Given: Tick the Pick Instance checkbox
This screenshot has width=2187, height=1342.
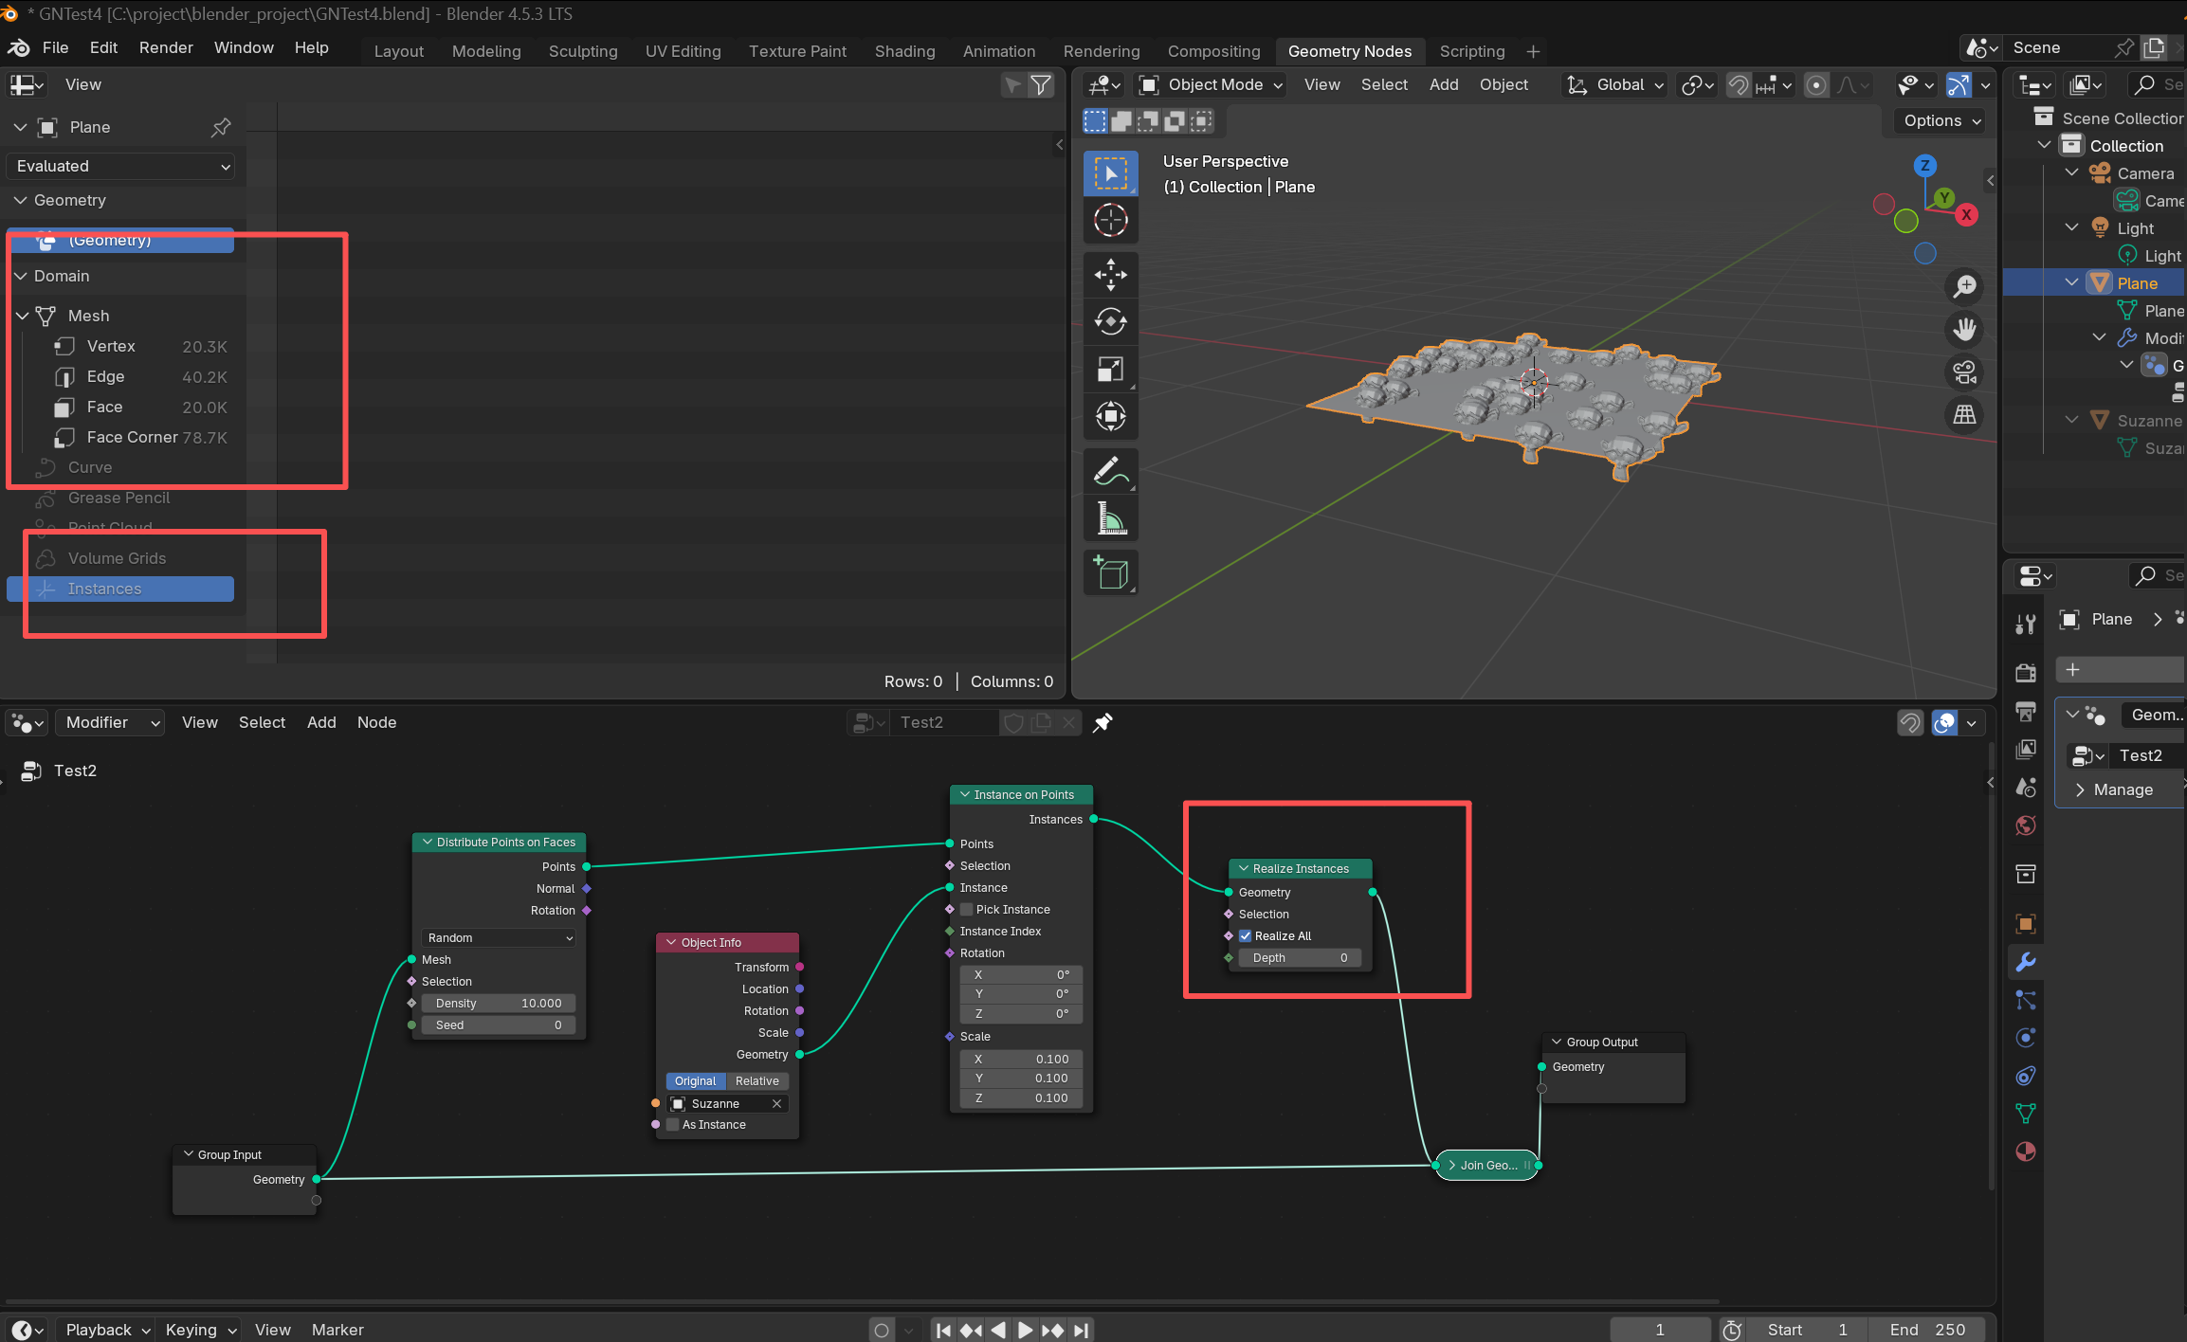Looking at the screenshot, I should point(967,910).
